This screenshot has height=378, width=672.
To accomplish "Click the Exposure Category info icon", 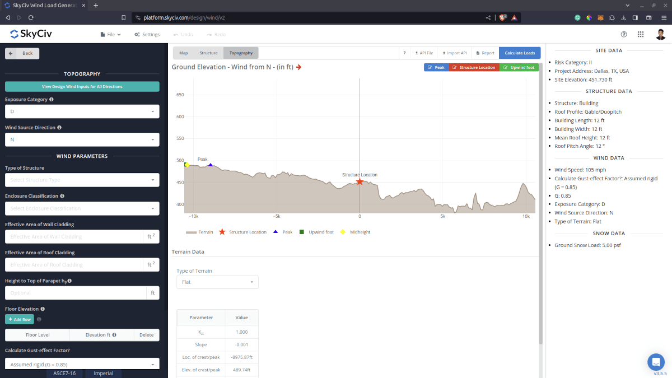I will pos(52,99).
